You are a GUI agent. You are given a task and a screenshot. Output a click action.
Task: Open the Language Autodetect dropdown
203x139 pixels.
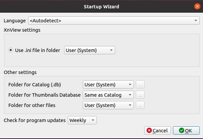(114, 21)
